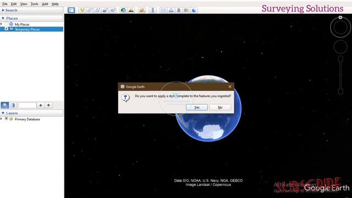Click the places filter text field
352x198 pixels.
pos(27,105)
